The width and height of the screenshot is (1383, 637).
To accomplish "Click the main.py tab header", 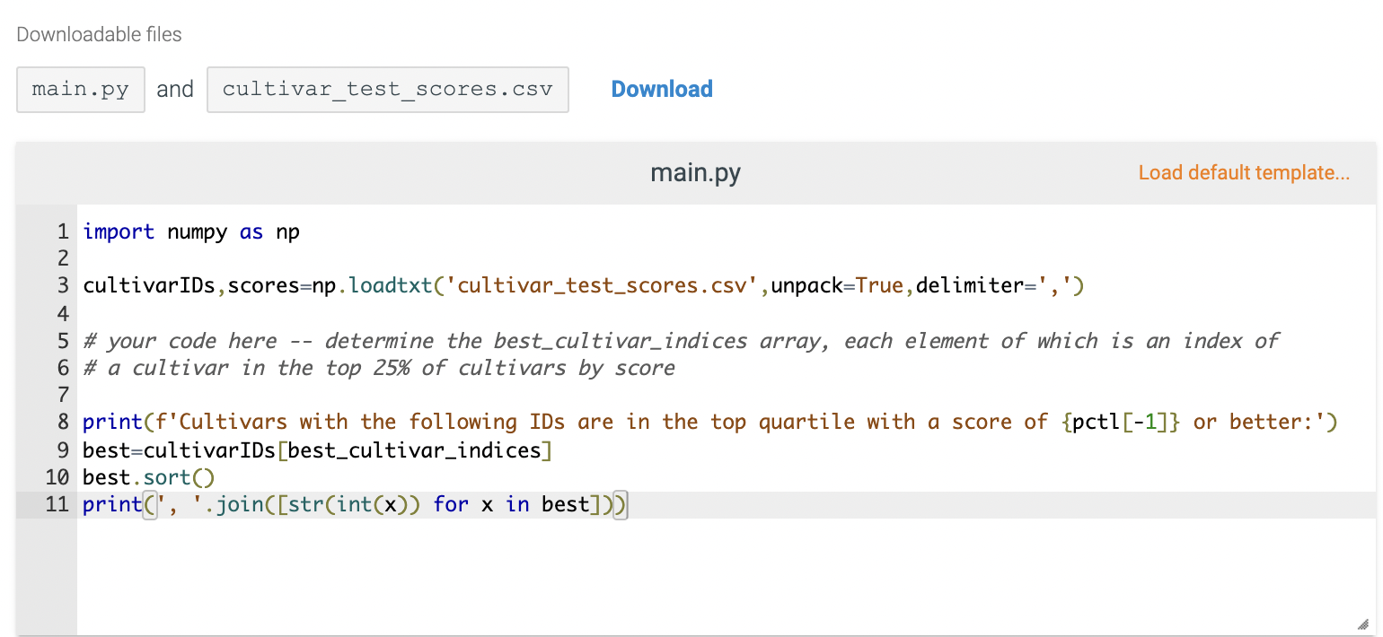I will (x=694, y=172).
